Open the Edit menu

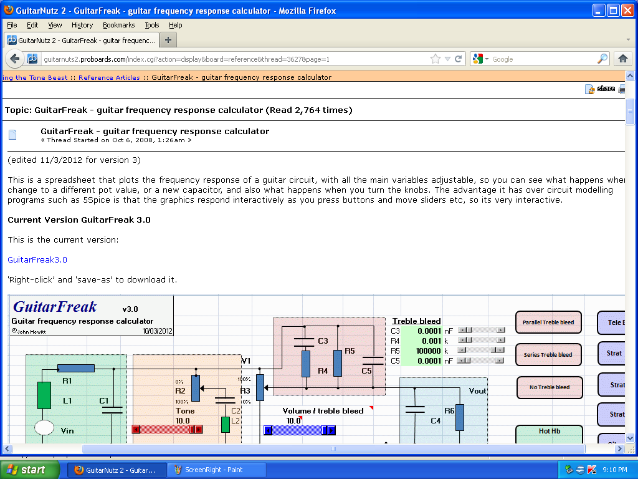point(32,25)
